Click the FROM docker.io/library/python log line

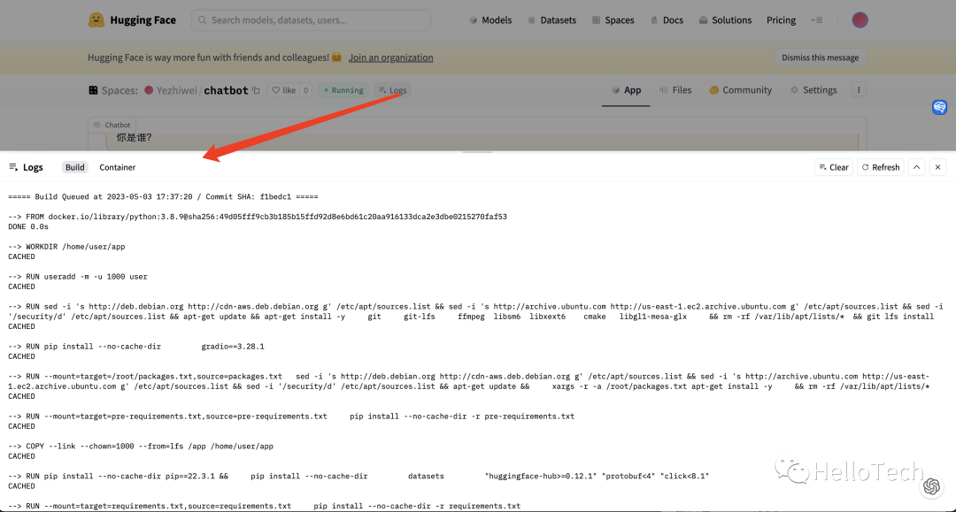tap(258, 217)
